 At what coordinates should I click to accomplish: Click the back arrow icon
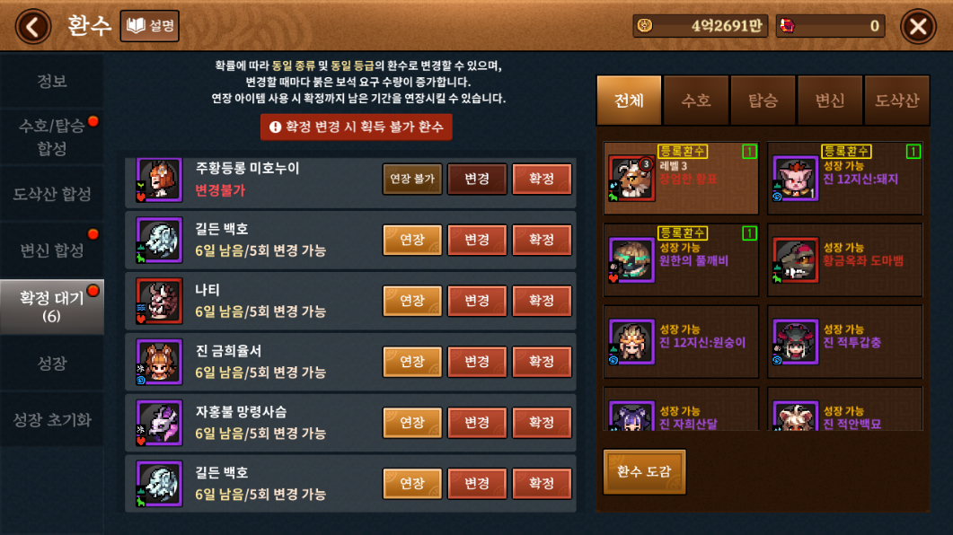(x=33, y=26)
